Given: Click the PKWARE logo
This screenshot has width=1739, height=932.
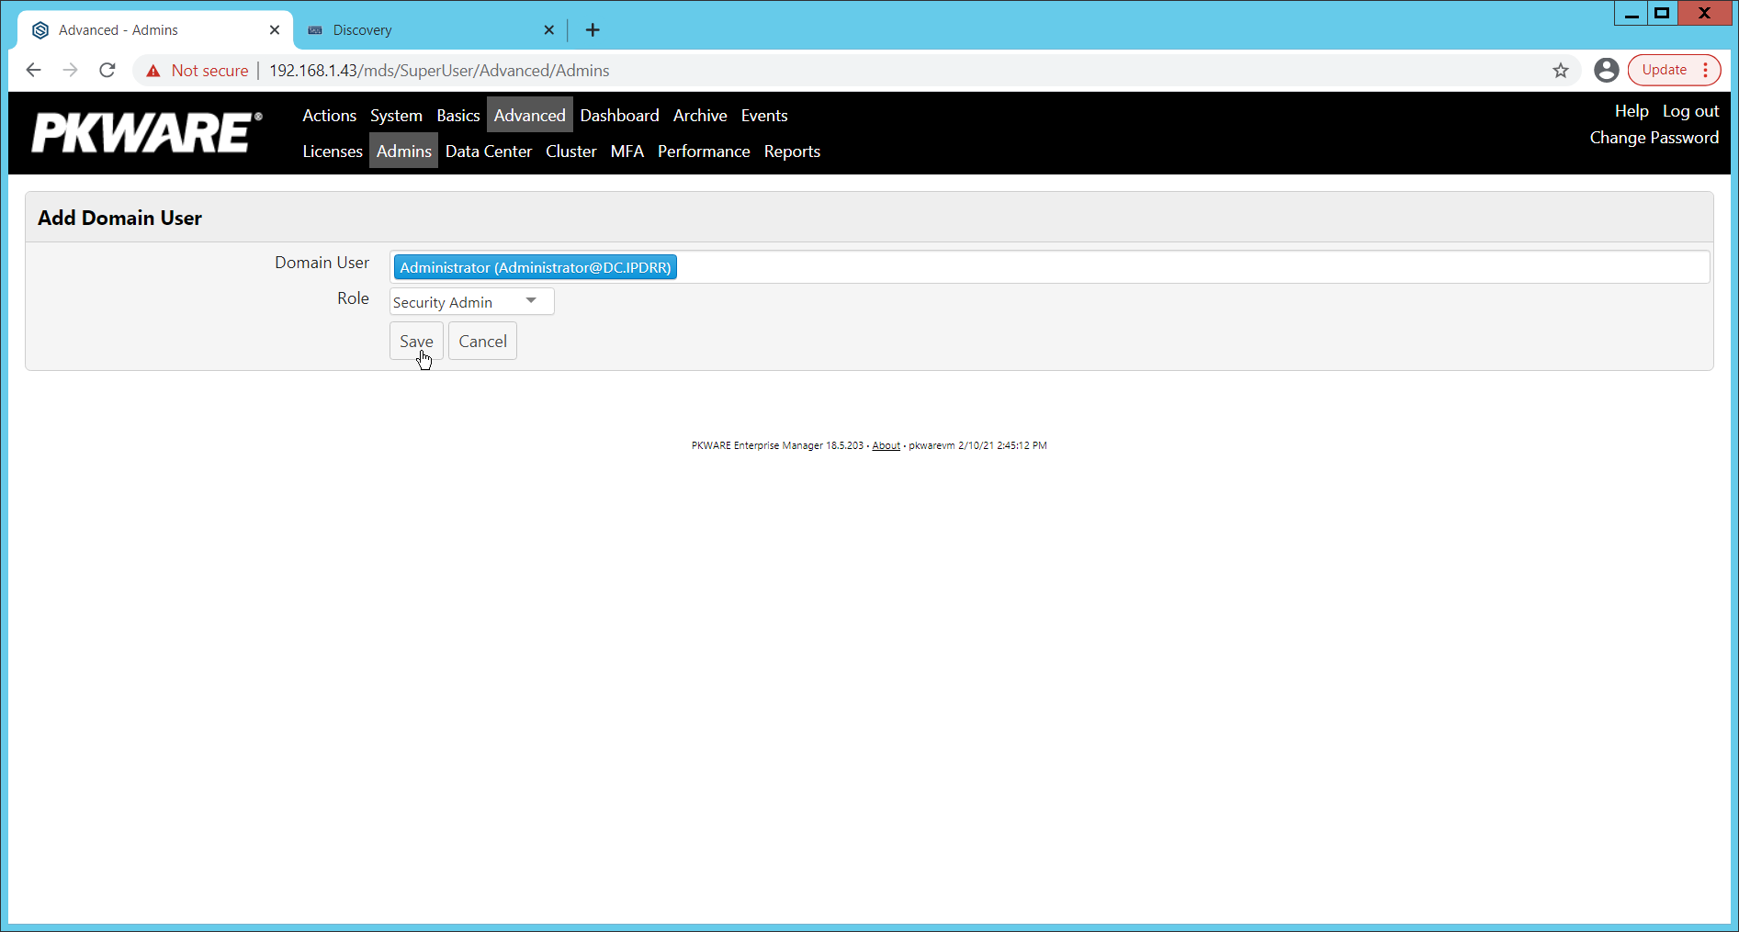Looking at the screenshot, I should tap(144, 132).
